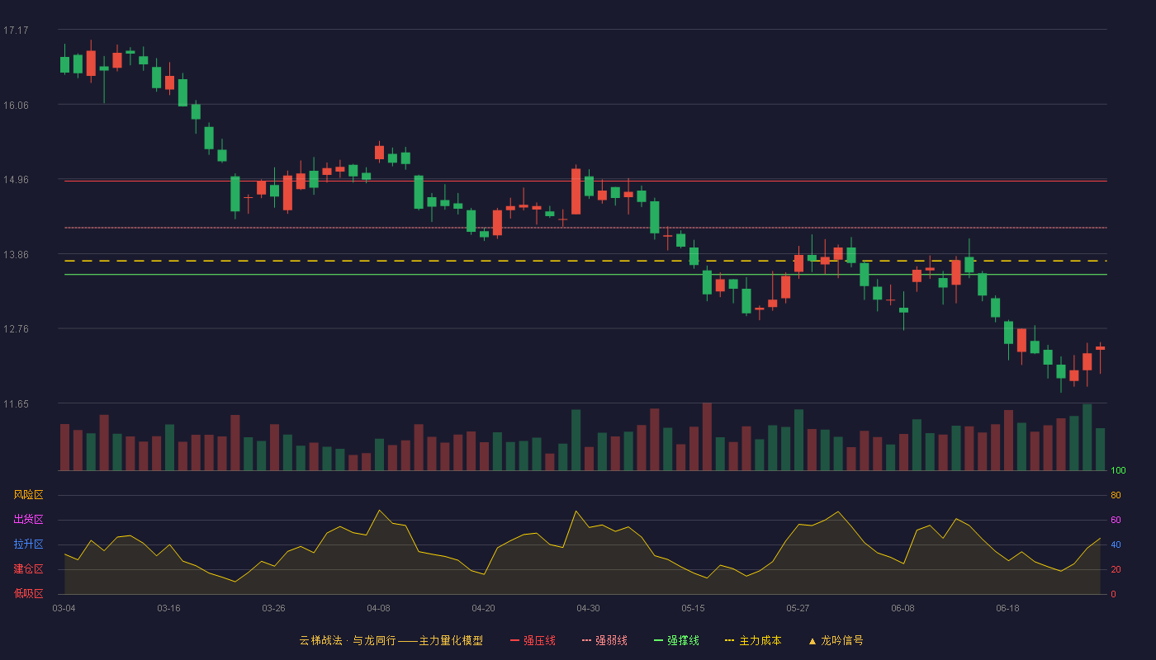This screenshot has height=660, width=1156.
Task: Click the 06-08 date label
Action: point(903,608)
